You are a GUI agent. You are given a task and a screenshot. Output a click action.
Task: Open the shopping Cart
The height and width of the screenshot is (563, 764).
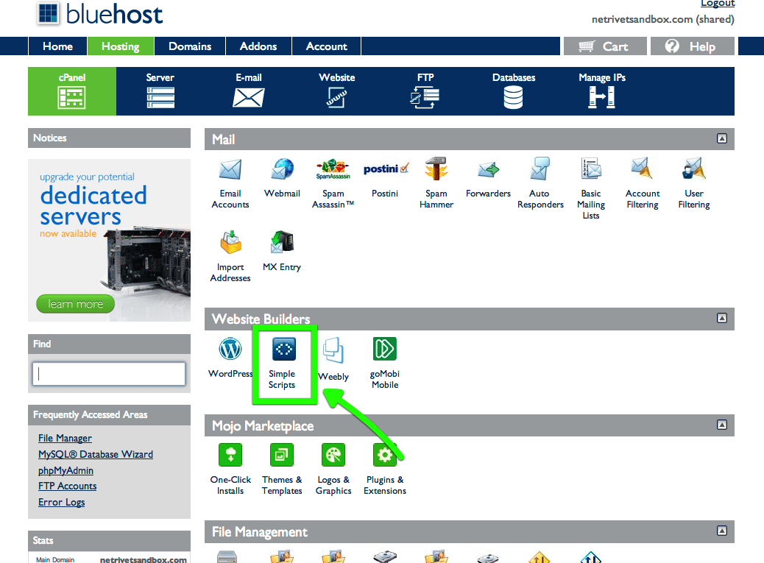coord(605,46)
